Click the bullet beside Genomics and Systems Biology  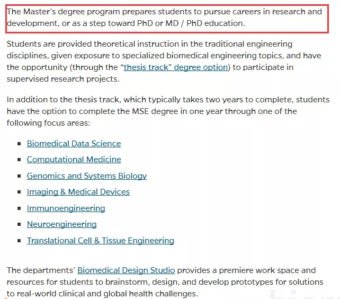(x=19, y=176)
